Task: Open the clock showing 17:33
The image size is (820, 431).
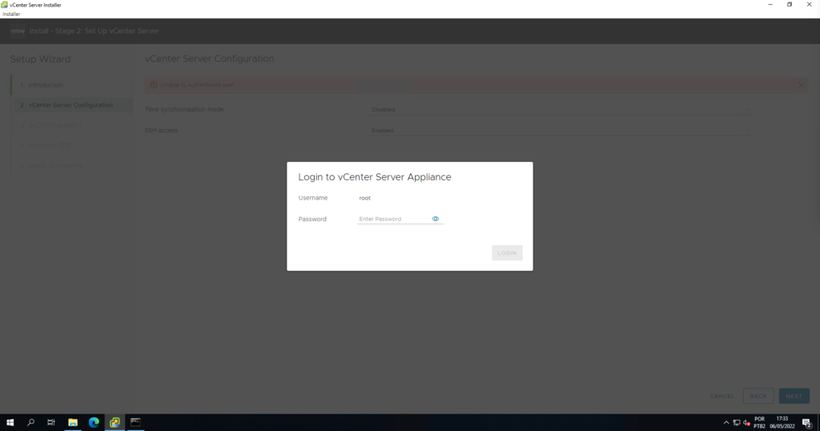Action: tap(782, 423)
